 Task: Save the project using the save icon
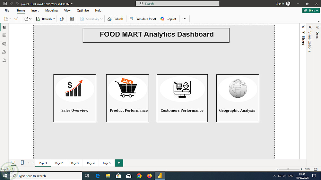5,4
